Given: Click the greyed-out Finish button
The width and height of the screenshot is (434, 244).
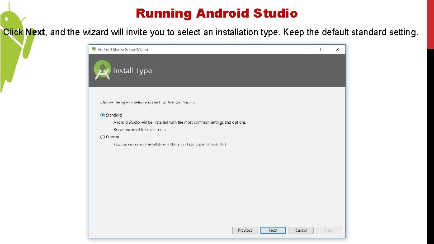Looking at the screenshot, I should point(329,230).
